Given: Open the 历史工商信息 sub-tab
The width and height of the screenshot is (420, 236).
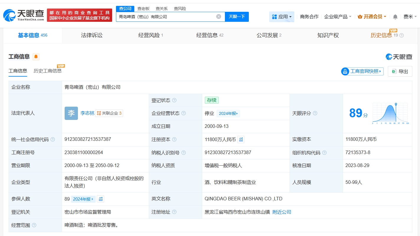Looking at the screenshot, I should pyautogui.click(x=48, y=71).
